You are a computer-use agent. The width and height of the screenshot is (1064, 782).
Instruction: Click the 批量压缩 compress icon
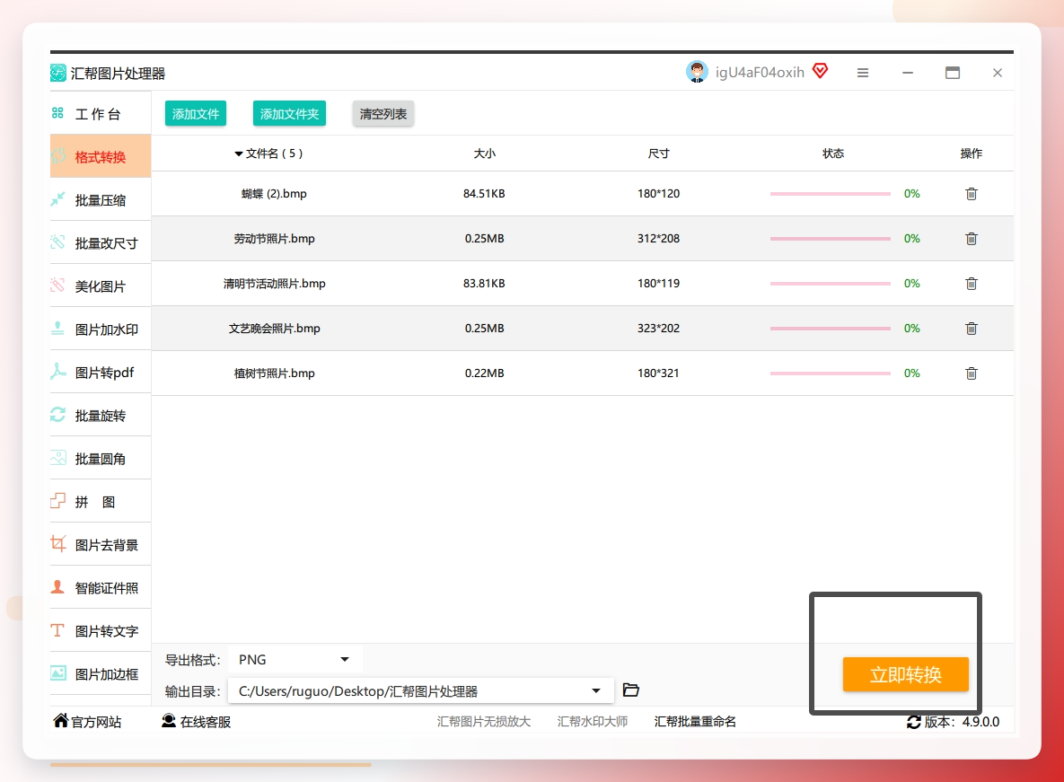click(57, 198)
